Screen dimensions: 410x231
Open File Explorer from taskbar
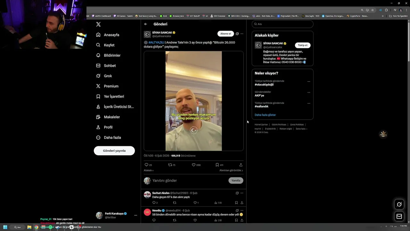tap(29, 227)
